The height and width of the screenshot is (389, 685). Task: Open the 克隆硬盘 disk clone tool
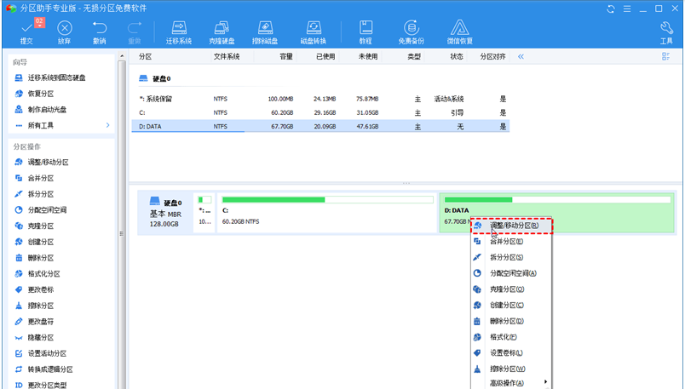point(222,32)
